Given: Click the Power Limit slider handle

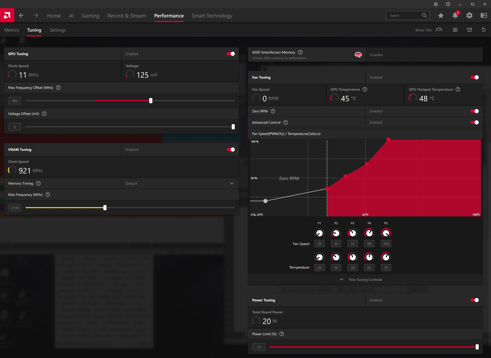Looking at the screenshot, I should click(477, 347).
